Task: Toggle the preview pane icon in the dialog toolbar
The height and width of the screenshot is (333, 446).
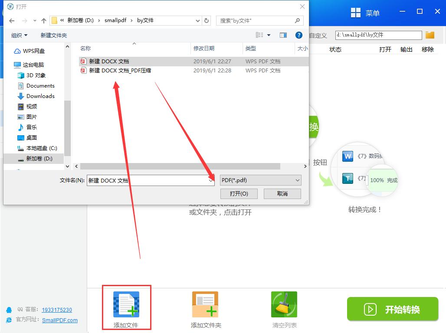Action: pos(283,35)
